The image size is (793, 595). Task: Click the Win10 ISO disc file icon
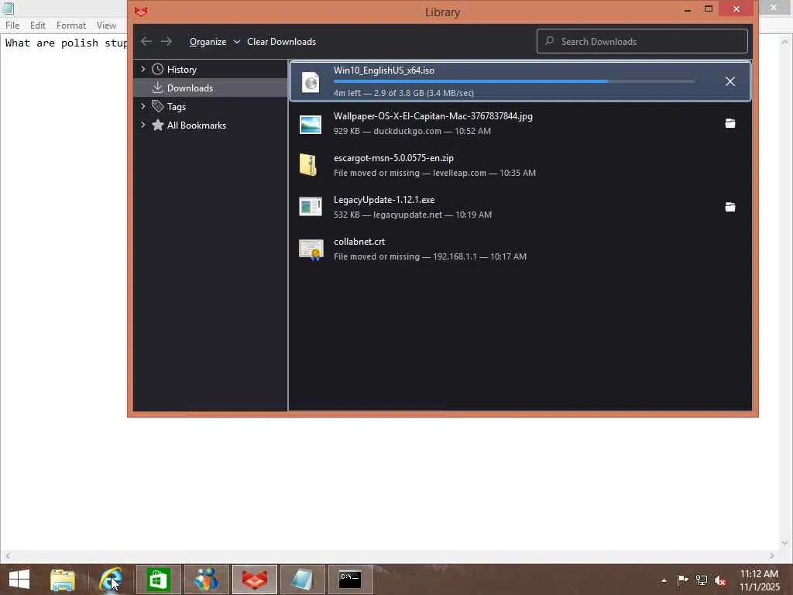pyautogui.click(x=311, y=82)
